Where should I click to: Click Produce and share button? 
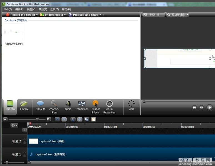84,15
